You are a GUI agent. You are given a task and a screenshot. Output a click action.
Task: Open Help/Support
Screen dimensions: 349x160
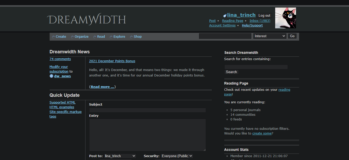point(252,25)
